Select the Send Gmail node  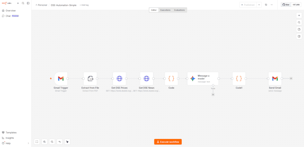pyautogui.click(x=275, y=79)
